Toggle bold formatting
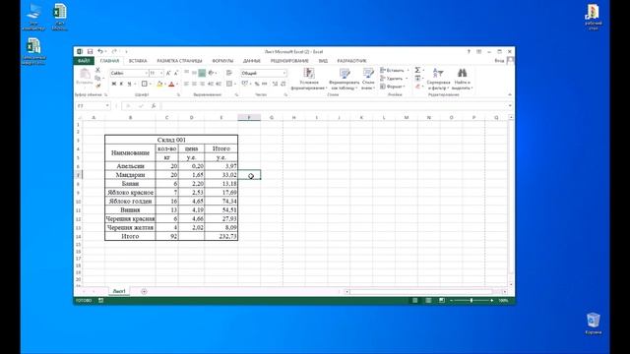630x354 pixels. pos(114,84)
